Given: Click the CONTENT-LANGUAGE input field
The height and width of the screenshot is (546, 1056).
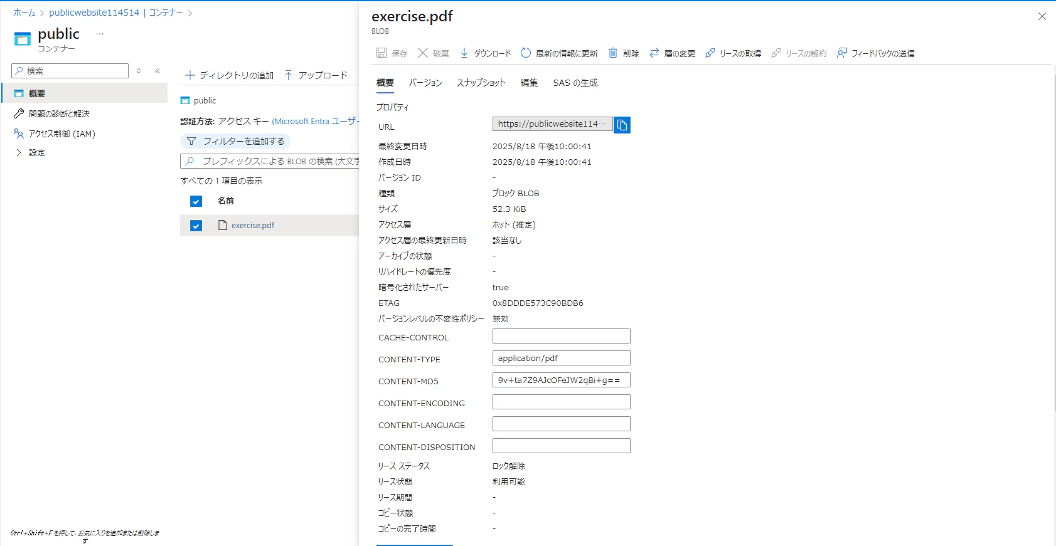Looking at the screenshot, I should click(562, 424).
